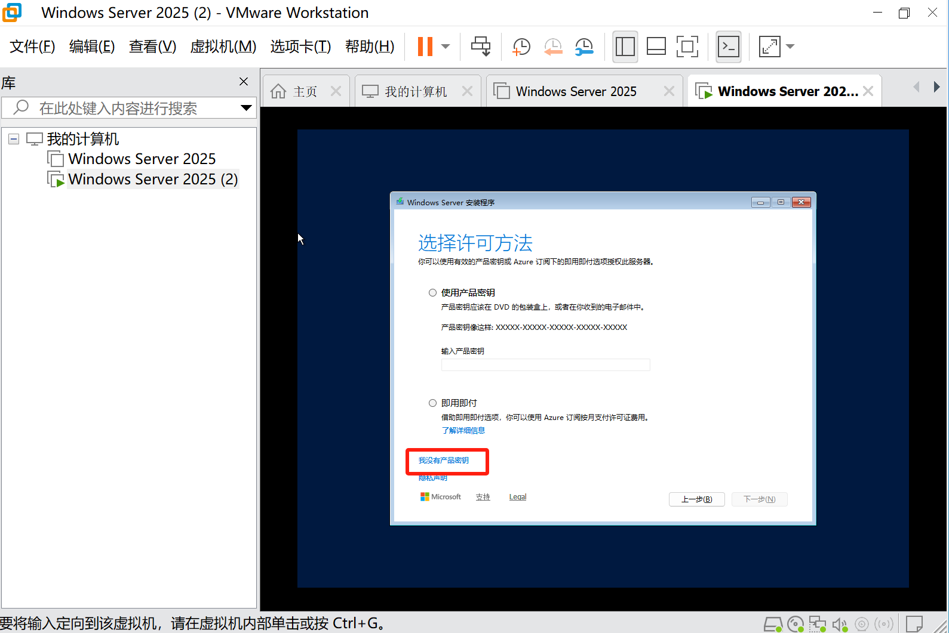Open the stretch display dropdown arrow
949x633 pixels.
[x=790, y=47]
